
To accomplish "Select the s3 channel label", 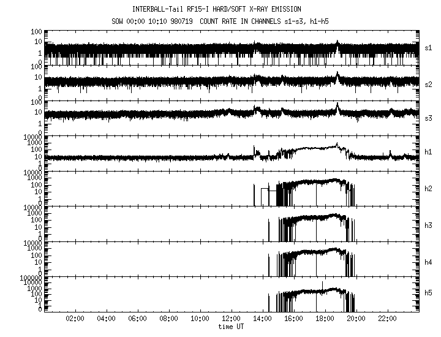I will coord(429,117).
